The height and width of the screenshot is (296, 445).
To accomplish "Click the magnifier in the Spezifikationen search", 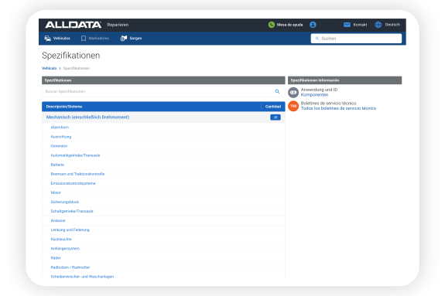I will click(277, 91).
